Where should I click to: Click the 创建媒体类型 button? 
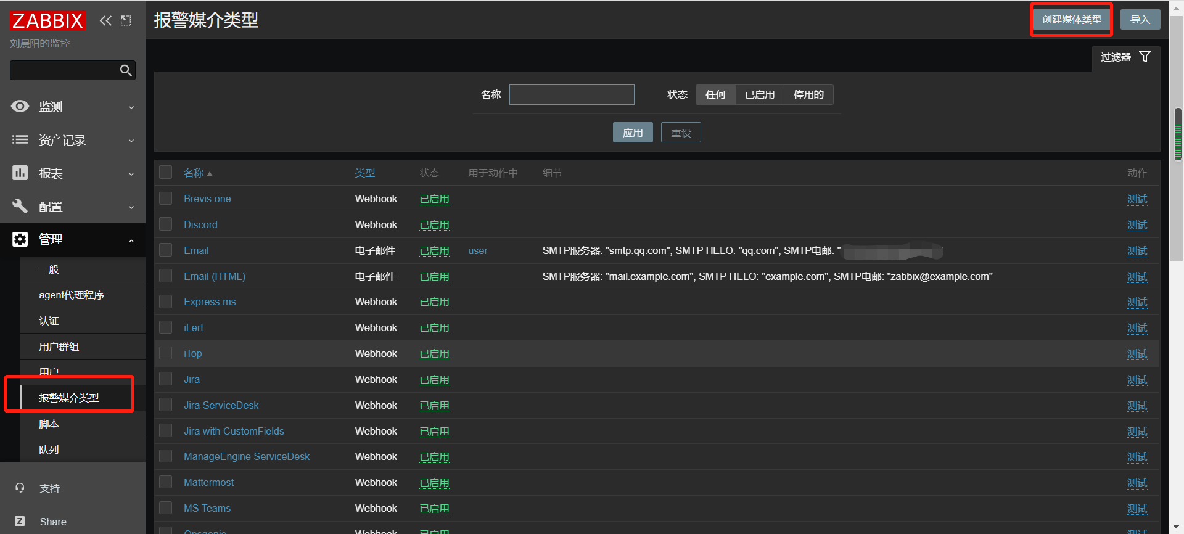1071,20
